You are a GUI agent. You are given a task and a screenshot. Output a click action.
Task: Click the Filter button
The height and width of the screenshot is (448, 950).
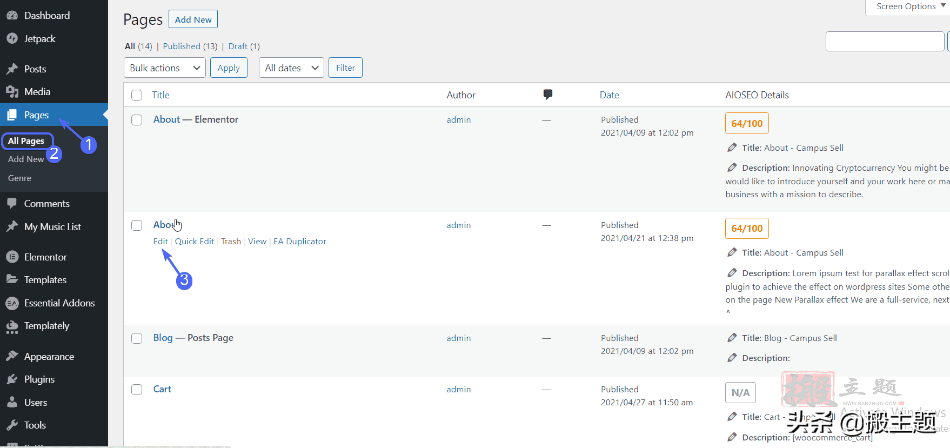pos(345,68)
